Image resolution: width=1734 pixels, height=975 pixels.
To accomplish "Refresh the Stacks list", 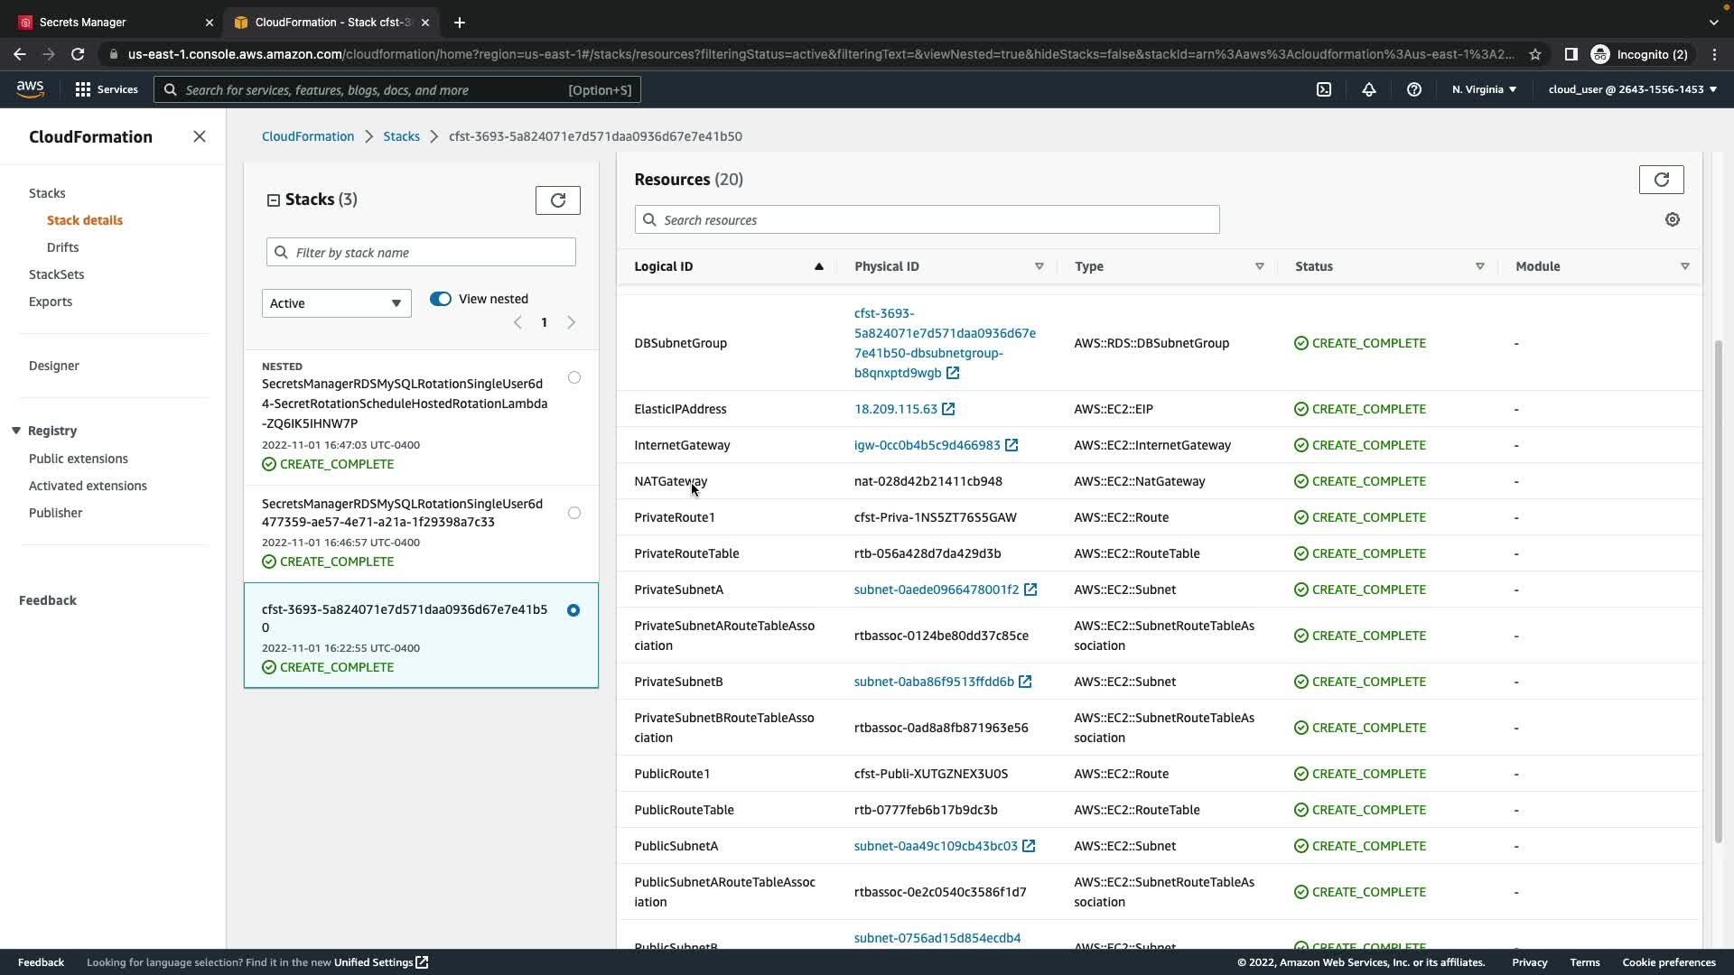I will click(557, 200).
